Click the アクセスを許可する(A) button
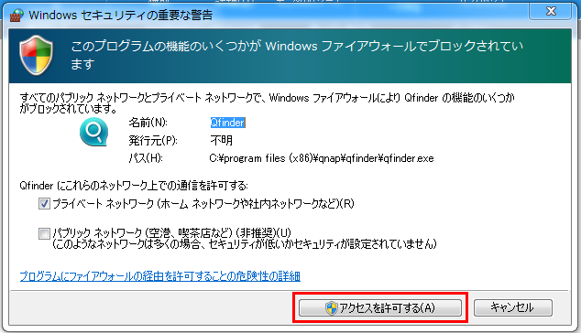This screenshot has height=333, width=581. click(x=380, y=307)
